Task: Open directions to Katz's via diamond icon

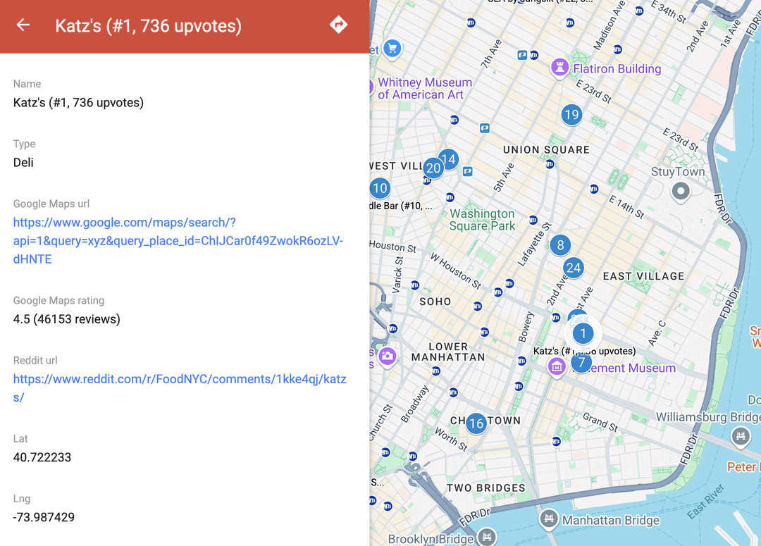Action: pos(338,24)
